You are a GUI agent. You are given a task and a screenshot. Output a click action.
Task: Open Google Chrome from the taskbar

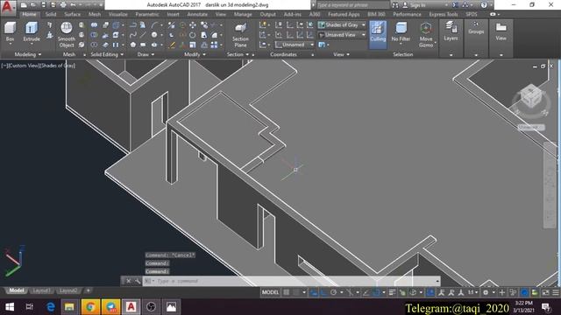point(90,307)
